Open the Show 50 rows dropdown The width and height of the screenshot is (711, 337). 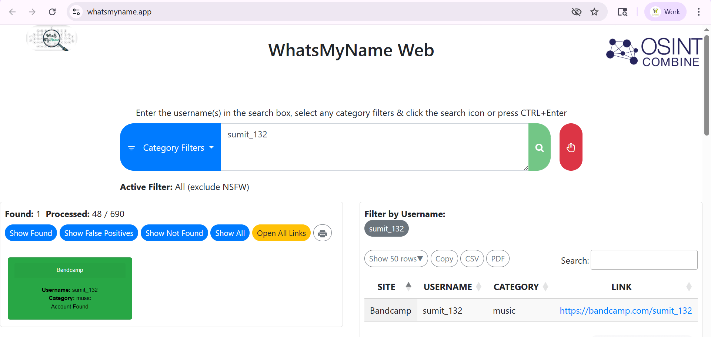click(x=396, y=258)
